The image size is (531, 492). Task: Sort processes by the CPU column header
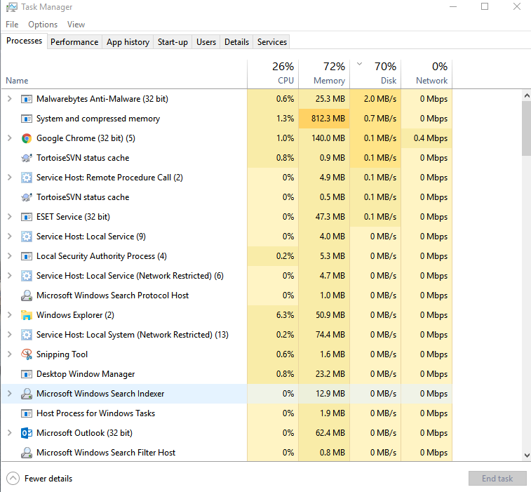(273, 74)
